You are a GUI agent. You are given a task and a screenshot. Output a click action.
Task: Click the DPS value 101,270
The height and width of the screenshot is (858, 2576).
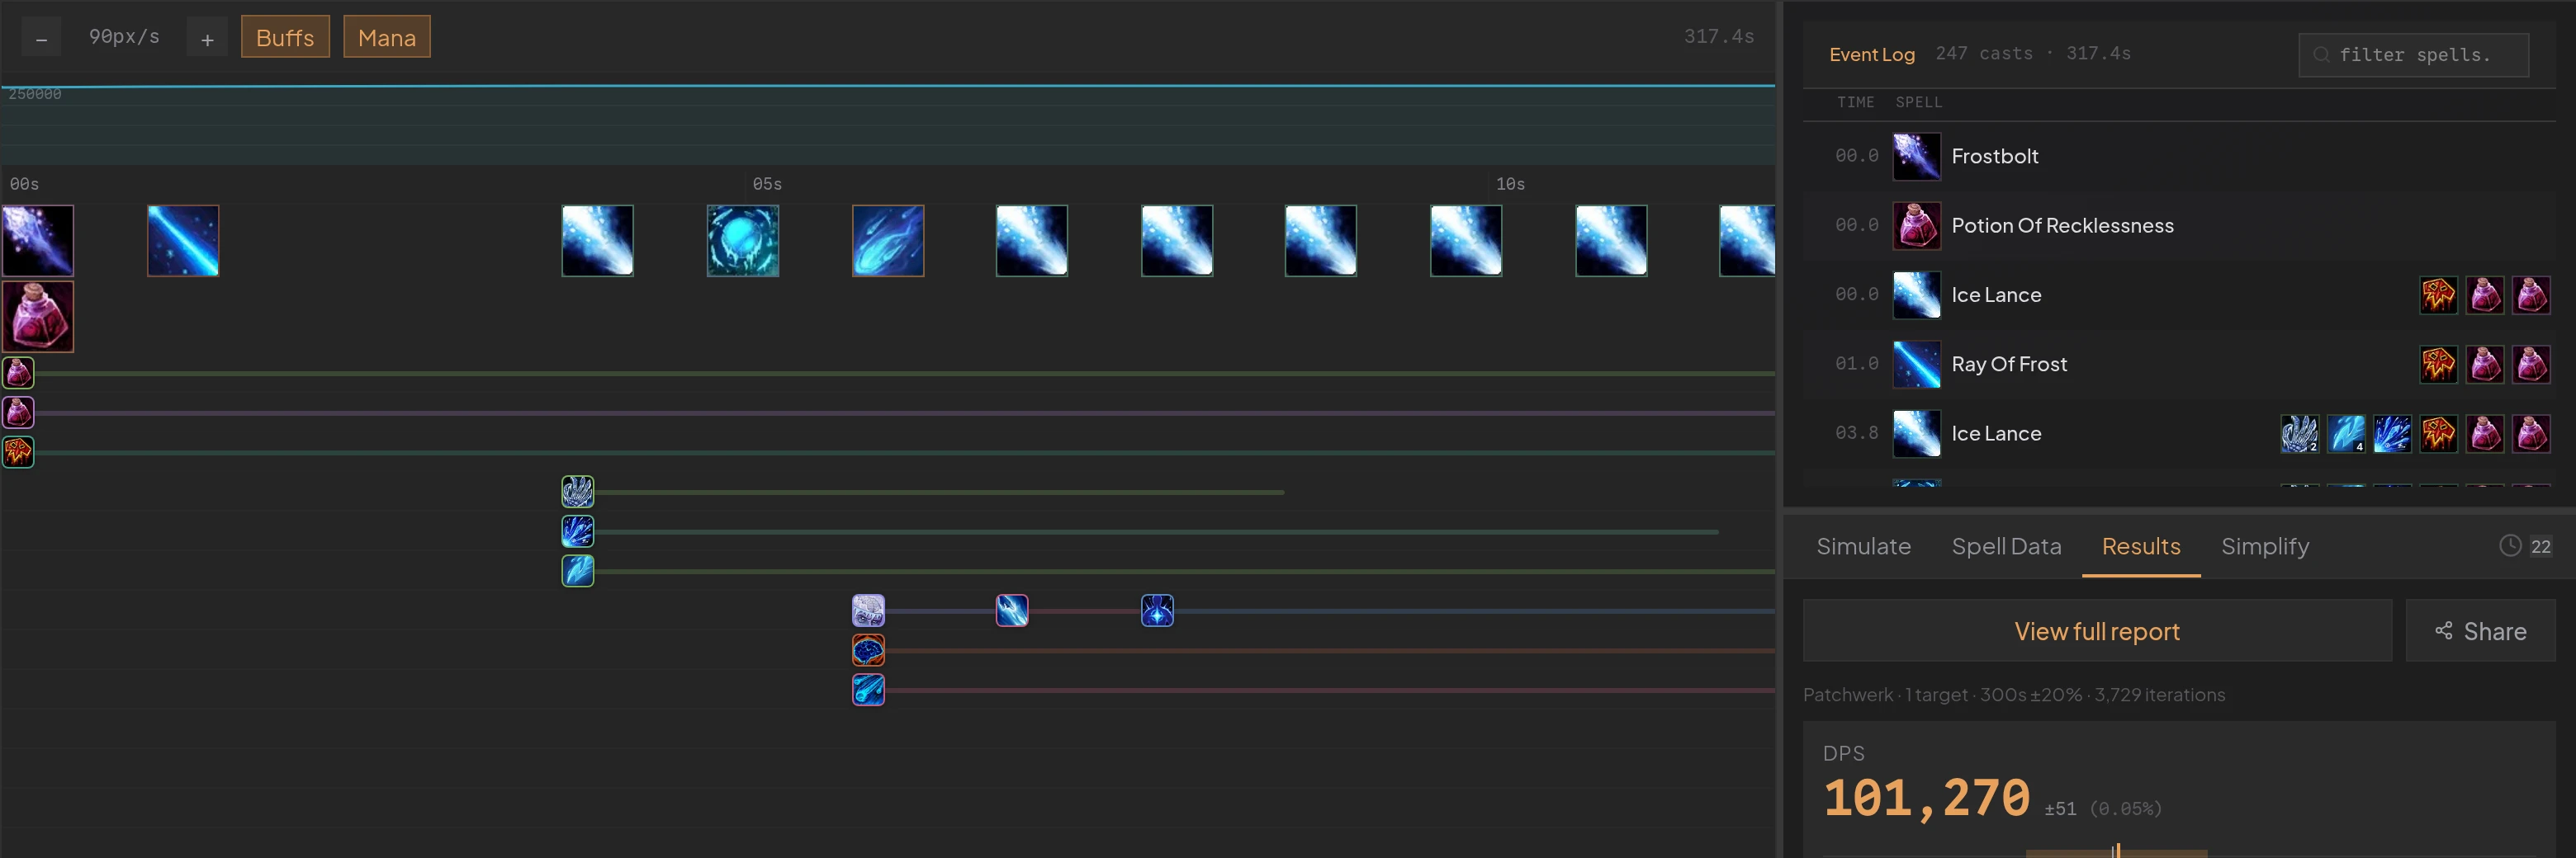1926,799
